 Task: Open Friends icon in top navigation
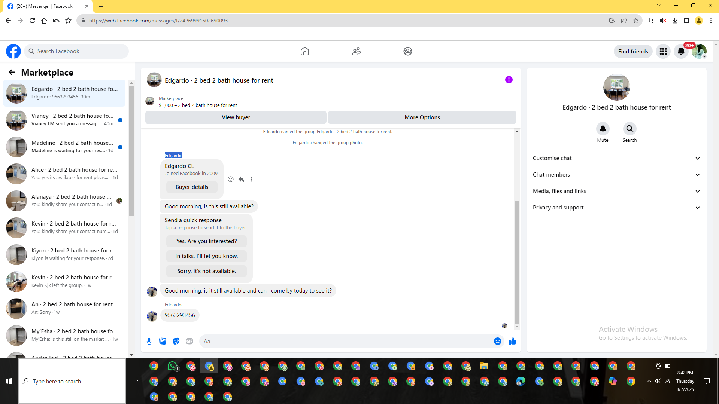[x=357, y=51]
